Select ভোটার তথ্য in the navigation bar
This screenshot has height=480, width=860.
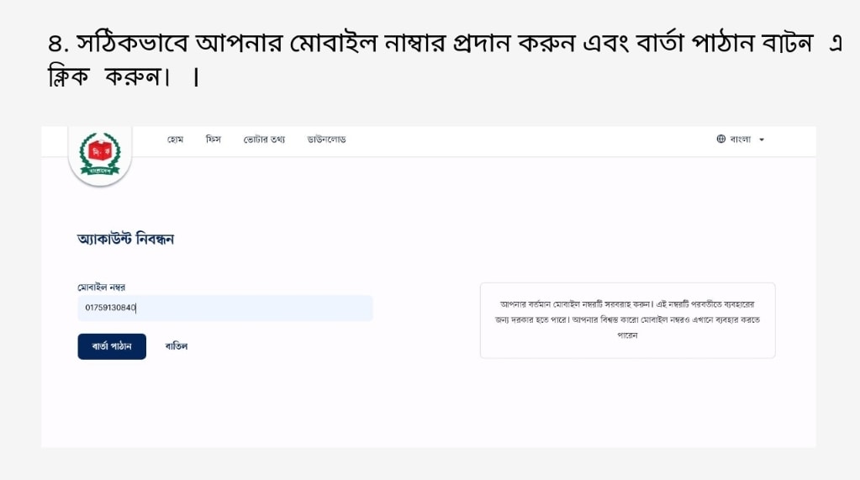click(x=264, y=139)
